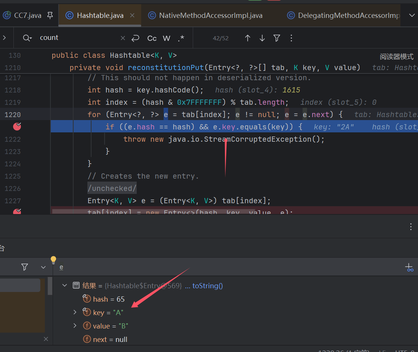Clear the 'count' search text
The image size is (418, 352).
pyautogui.click(x=123, y=38)
